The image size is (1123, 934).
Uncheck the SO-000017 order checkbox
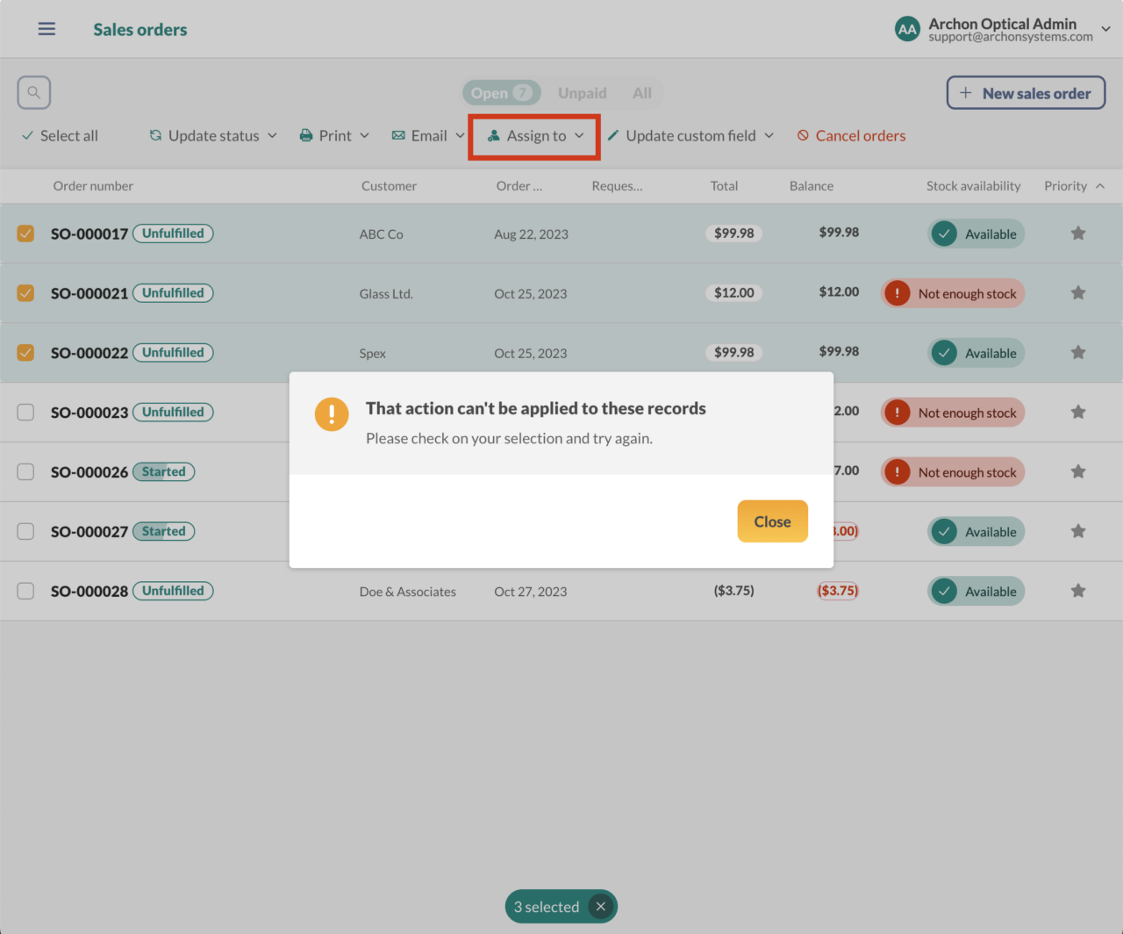click(x=25, y=233)
